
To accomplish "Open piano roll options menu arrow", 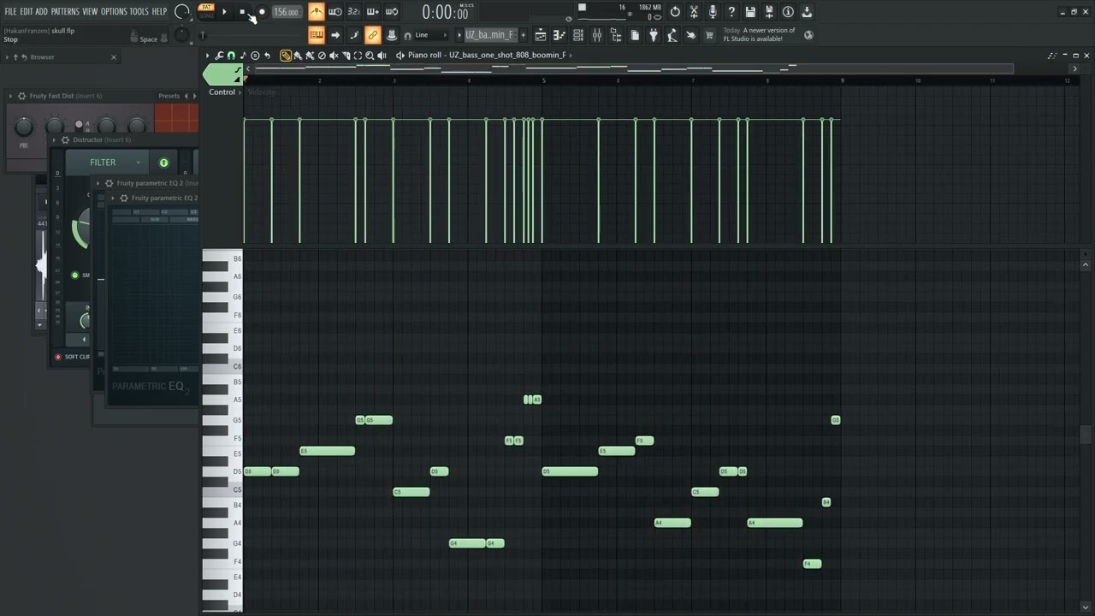I will point(207,56).
